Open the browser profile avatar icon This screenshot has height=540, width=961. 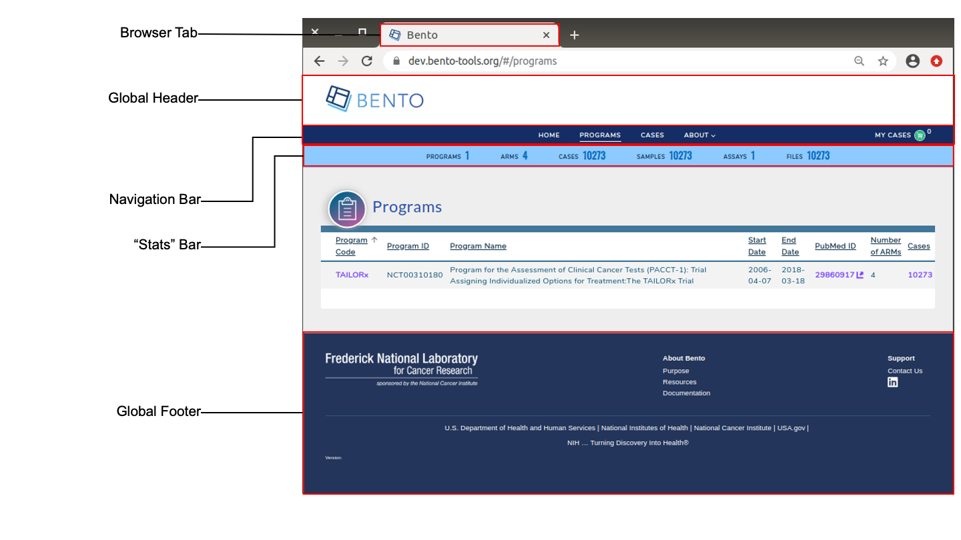point(912,61)
